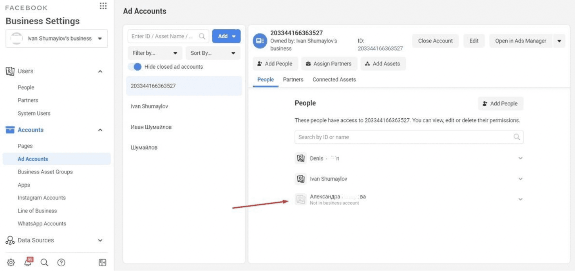Viewport: 575px width, 271px height.
Task: Select Ad Accounts in the sidebar
Action: point(56,159)
